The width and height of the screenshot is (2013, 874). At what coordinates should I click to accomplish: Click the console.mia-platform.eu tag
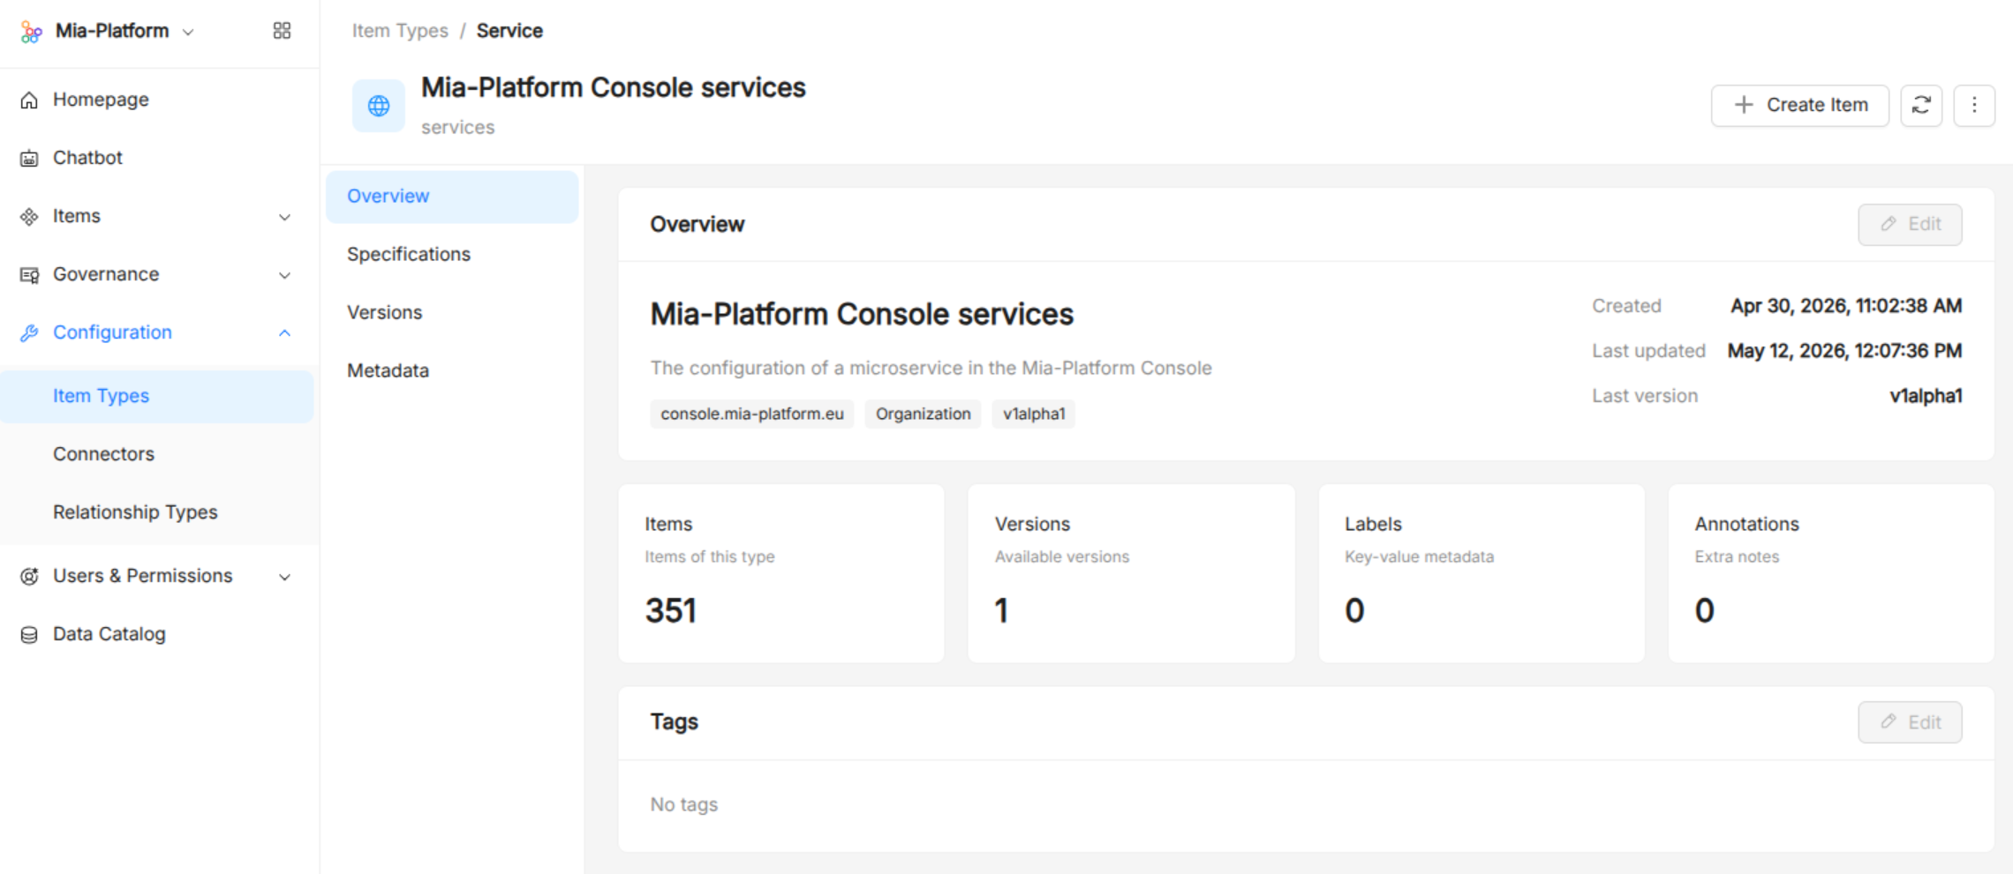[752, 415]
